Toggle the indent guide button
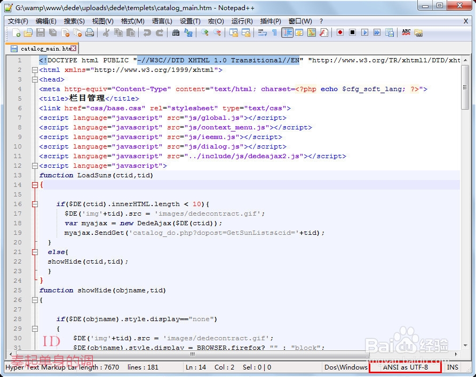 [x=287, y=32]
